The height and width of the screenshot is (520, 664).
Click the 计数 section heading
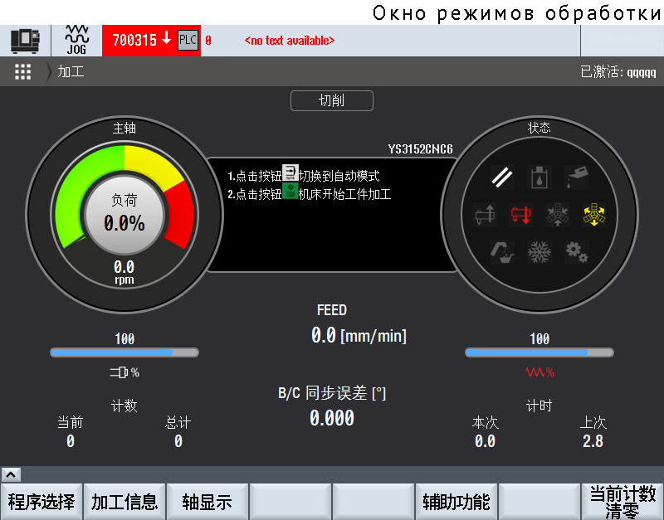[x=124, y=406]
